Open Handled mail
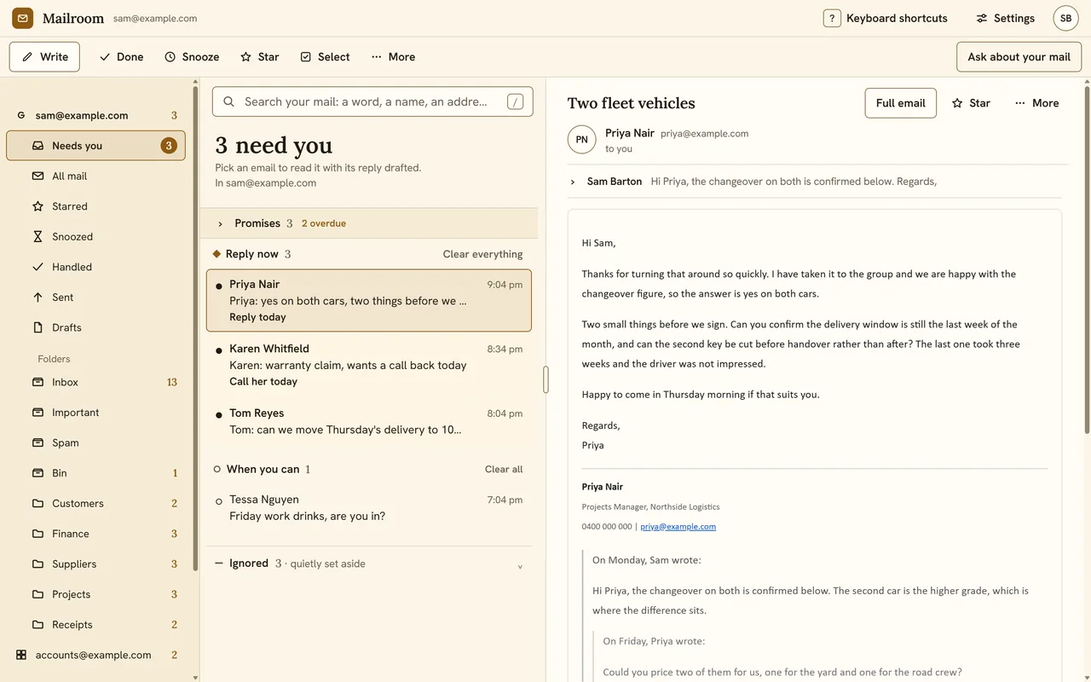This screenshot has width=1091, height=682. click(x=95, y=267)
